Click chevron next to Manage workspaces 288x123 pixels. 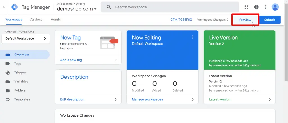pyautogui.click(x=193, y=99)
